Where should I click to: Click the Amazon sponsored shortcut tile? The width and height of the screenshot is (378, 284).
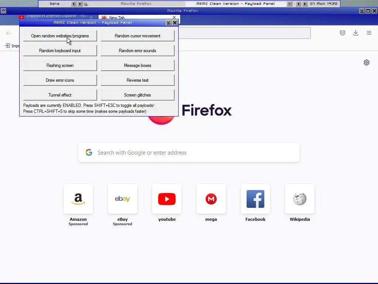(x=78, y=199)
